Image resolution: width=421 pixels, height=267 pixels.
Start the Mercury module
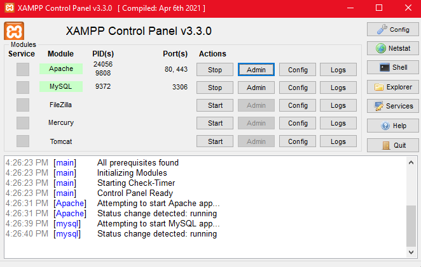[x=215, y=123]
